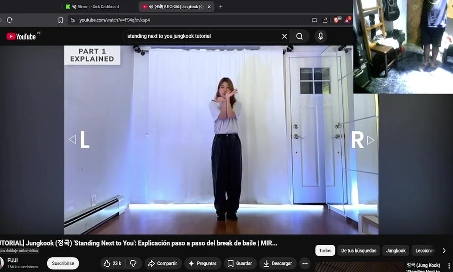Clear the YouTube search box text
This screenshot has height=272, width=453.
pyautogui.click(x=284, y=36)
